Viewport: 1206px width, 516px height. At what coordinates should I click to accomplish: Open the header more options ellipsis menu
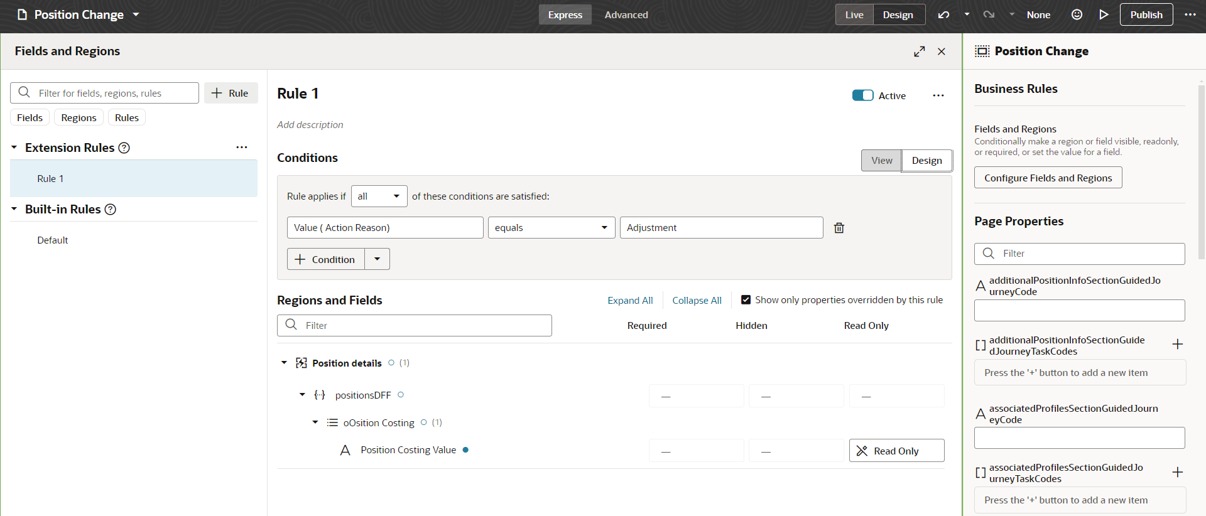tap(1190, 14)
